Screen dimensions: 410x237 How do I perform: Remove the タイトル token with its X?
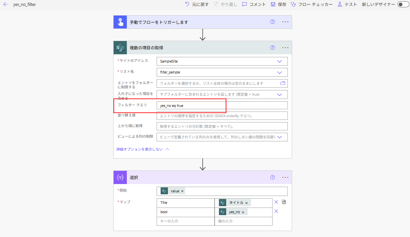[x=247, y=203]
